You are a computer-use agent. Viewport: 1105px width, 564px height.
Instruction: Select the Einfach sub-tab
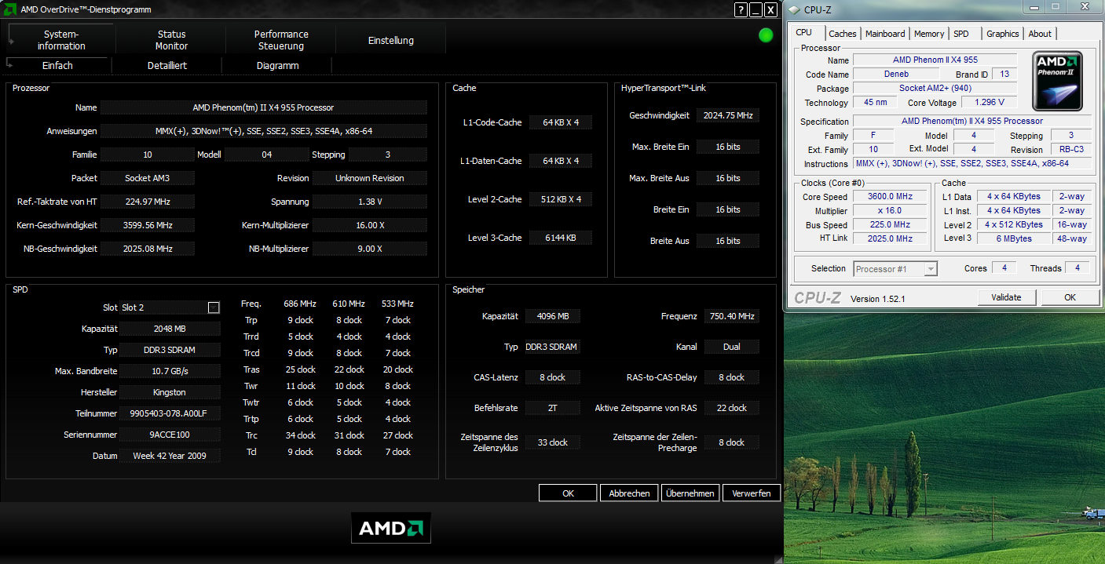tap(57, 66)
